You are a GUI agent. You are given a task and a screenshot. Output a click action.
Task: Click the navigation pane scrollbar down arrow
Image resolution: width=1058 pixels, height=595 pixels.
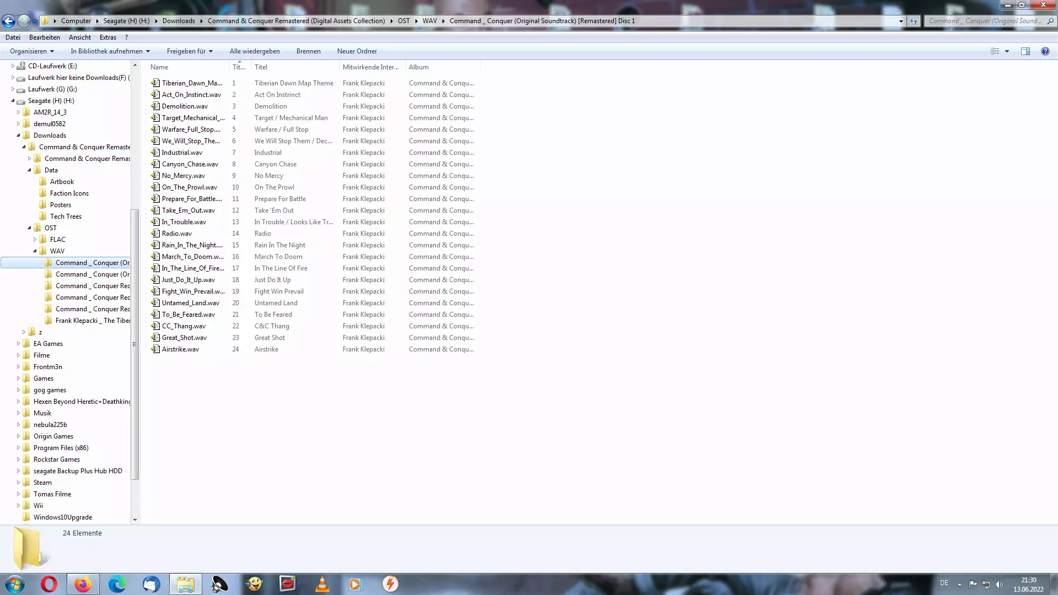(135, 520)
